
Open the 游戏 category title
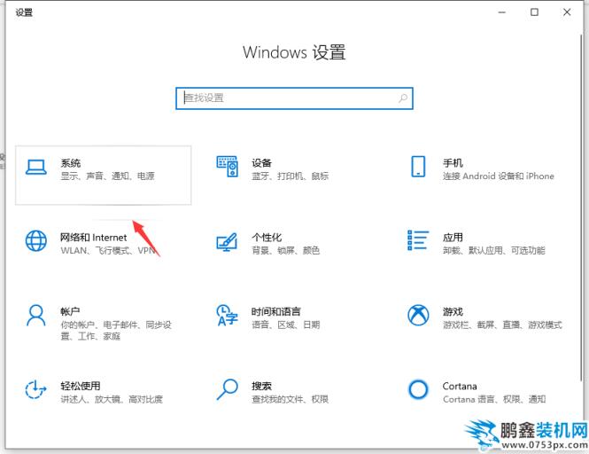click(453, 312)
